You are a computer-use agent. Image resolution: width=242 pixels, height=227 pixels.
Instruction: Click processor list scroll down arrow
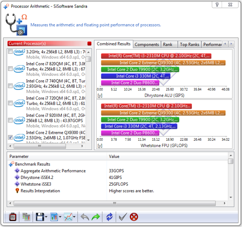point(88,140)
